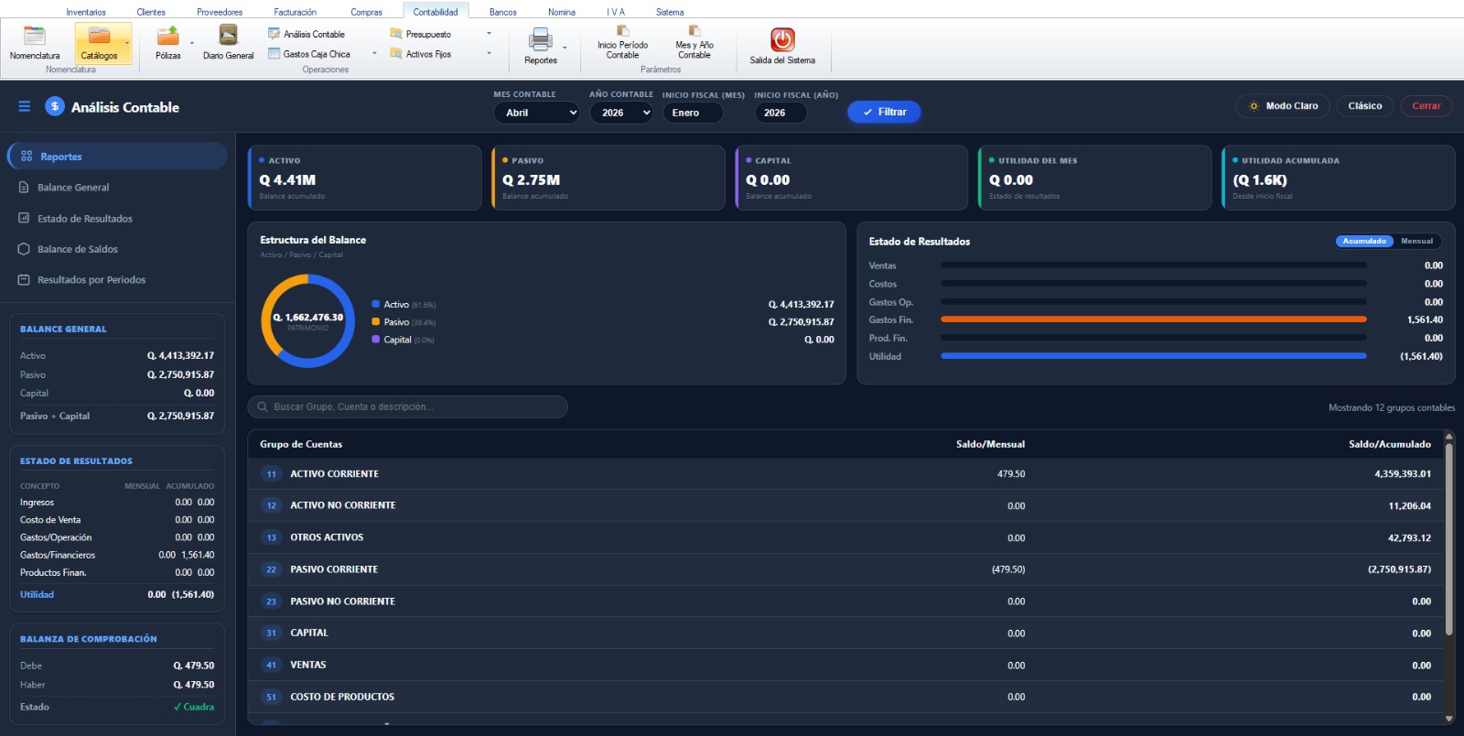Open the Pólizas ribbon icon

(167, 43)
